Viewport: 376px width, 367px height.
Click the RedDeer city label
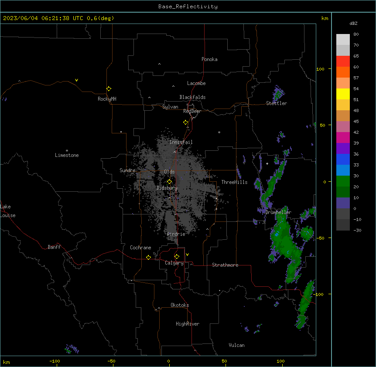click(192, 111)
